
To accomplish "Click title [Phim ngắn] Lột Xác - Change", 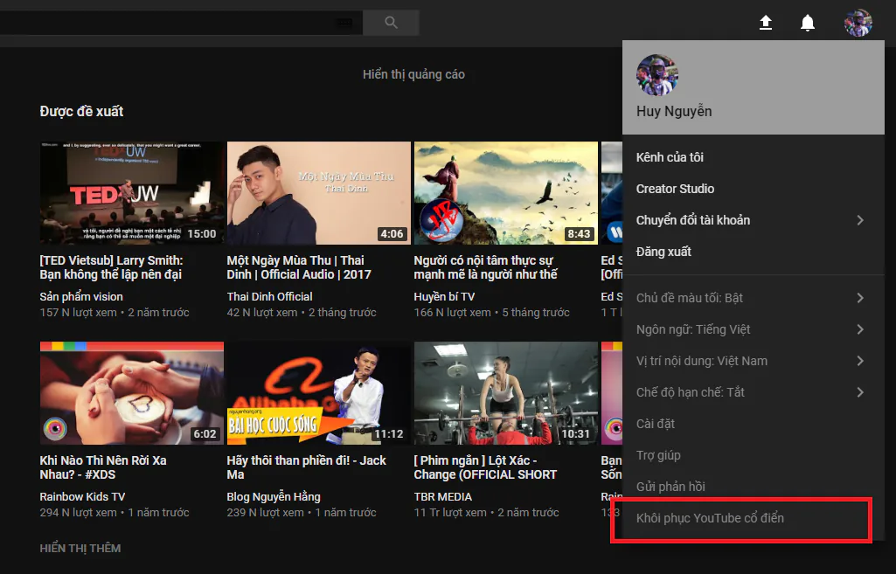I will (485, 467).
